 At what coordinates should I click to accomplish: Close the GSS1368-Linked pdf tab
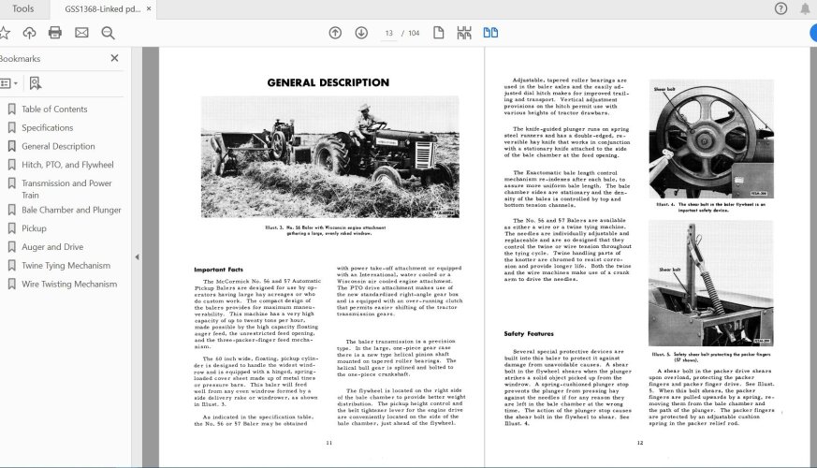pos(149,8)
